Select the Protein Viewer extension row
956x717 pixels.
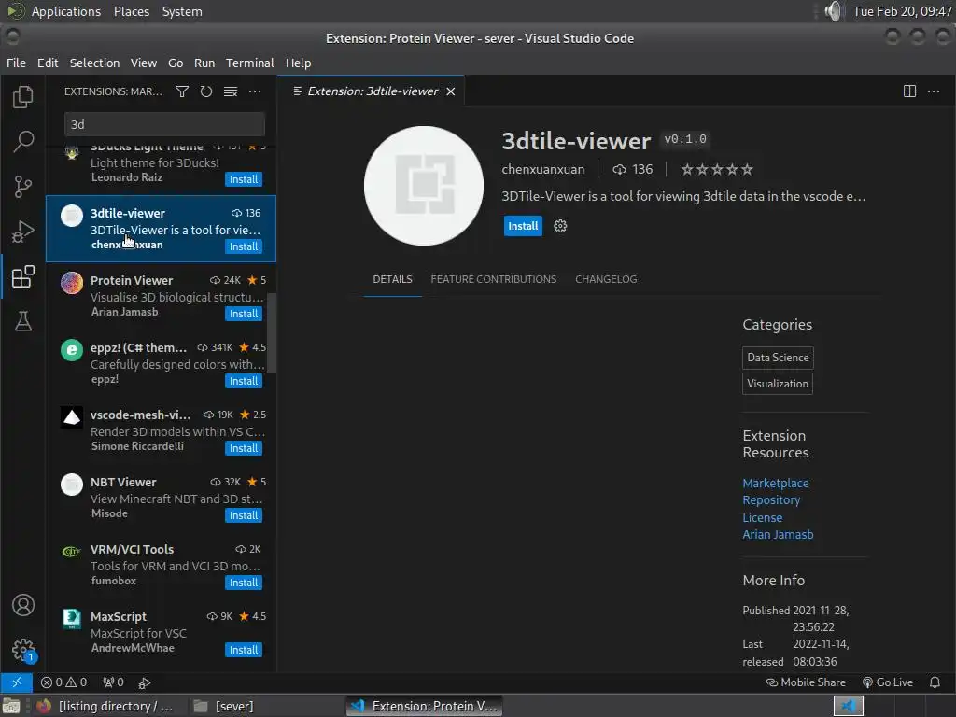161,296
